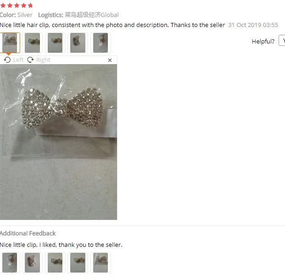Open second Additional Feedback photo thumbnail
Image resolution: width=285 pixels, height=278 pixels.
click(32, 262)
